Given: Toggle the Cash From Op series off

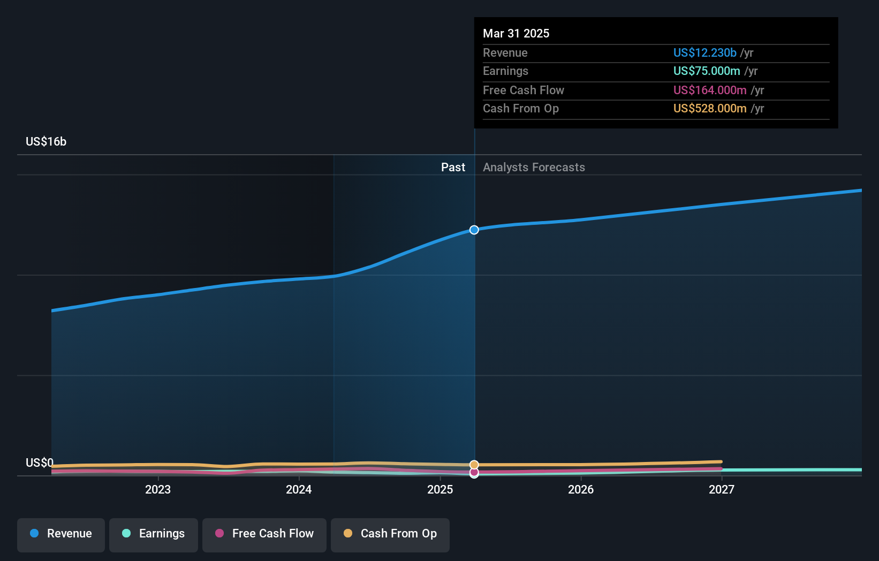Looking at the screenshot, I should [390, 535].
